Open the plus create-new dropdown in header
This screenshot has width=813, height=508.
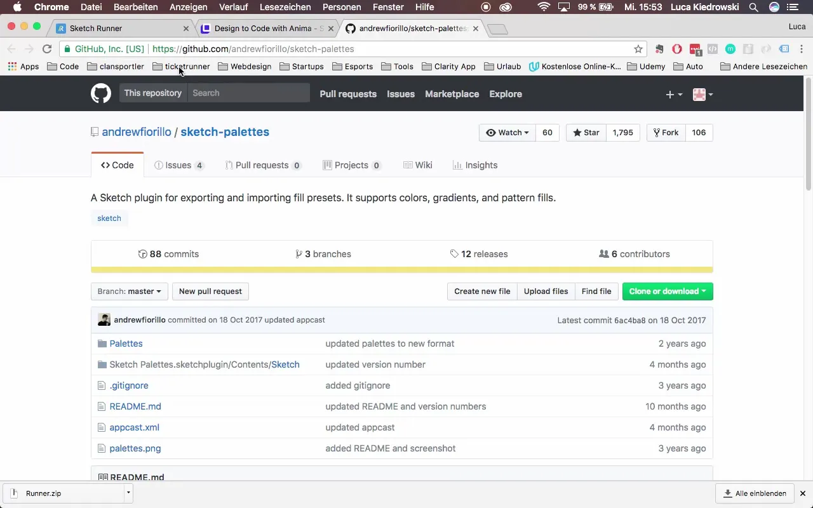(x=674, y=94)
